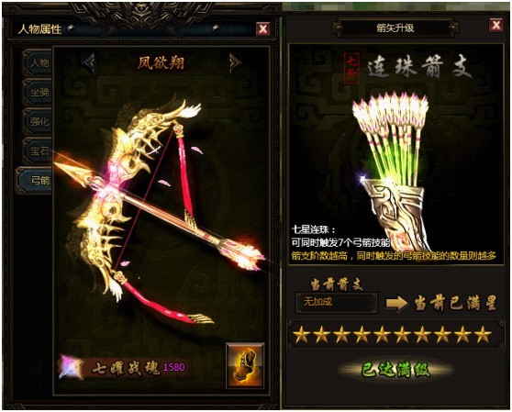Screen dimensions: 512x412
Task: Click the archer glove skill icon
Action: click(x=245, y=365)
